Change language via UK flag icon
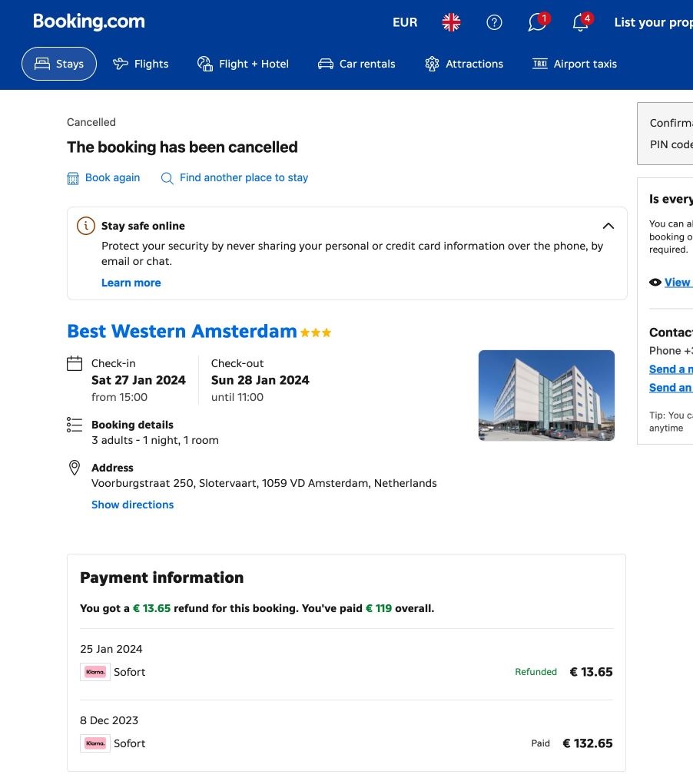This screenshot has height=781, width=693. [451, 22]
